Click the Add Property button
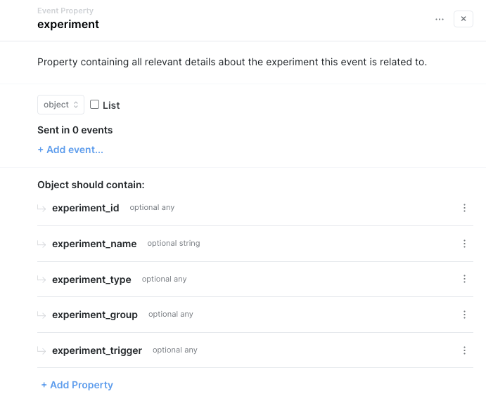Image resolution: width=486 pixels, height=408 pixels. pos(77,385)
